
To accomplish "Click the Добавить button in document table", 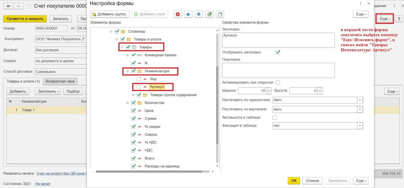I will 18,91.
